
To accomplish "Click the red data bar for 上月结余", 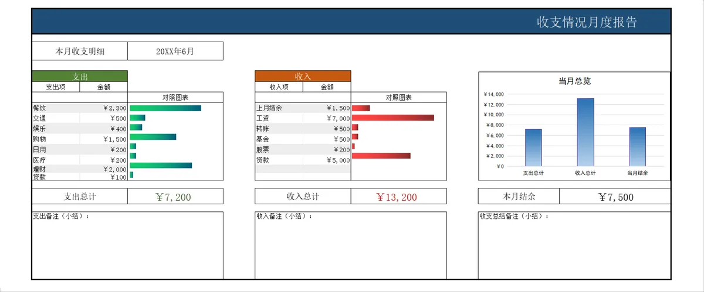I will (x=361, y=108).
